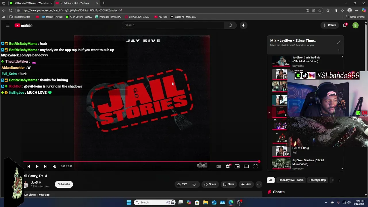This screenshot has height=207, width=368.
Task: Open the Jay5 channel name link
Action: [34, 183]
